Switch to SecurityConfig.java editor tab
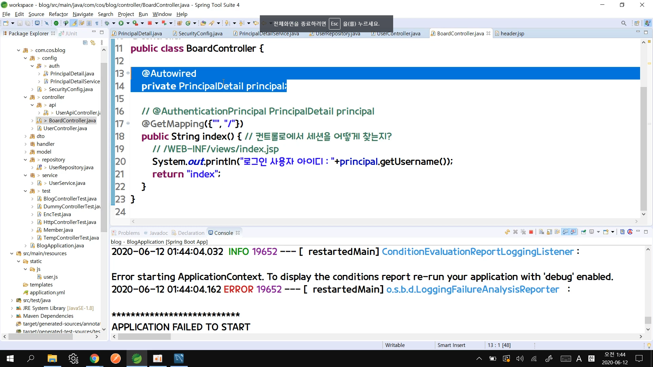Viewport: 653px width, 367px height. pos(200,33)
